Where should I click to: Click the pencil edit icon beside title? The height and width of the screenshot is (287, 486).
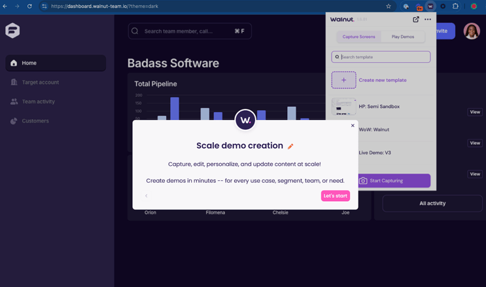point(290,146)
